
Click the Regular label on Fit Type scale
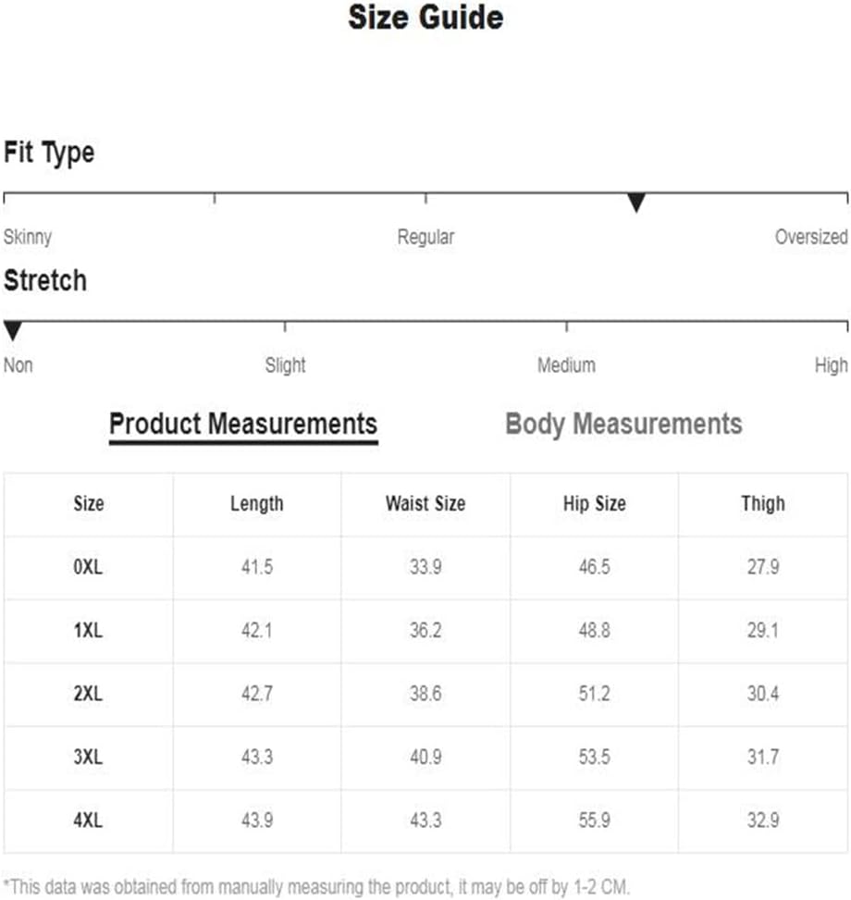point(425,237)
